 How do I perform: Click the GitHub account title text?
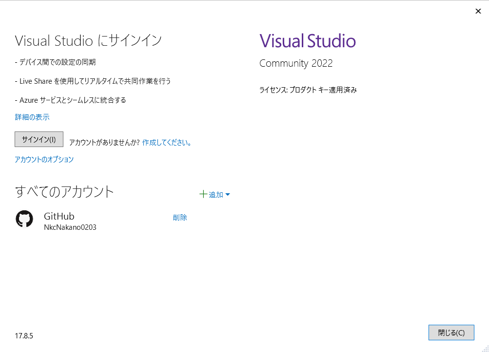click(59, 216)
